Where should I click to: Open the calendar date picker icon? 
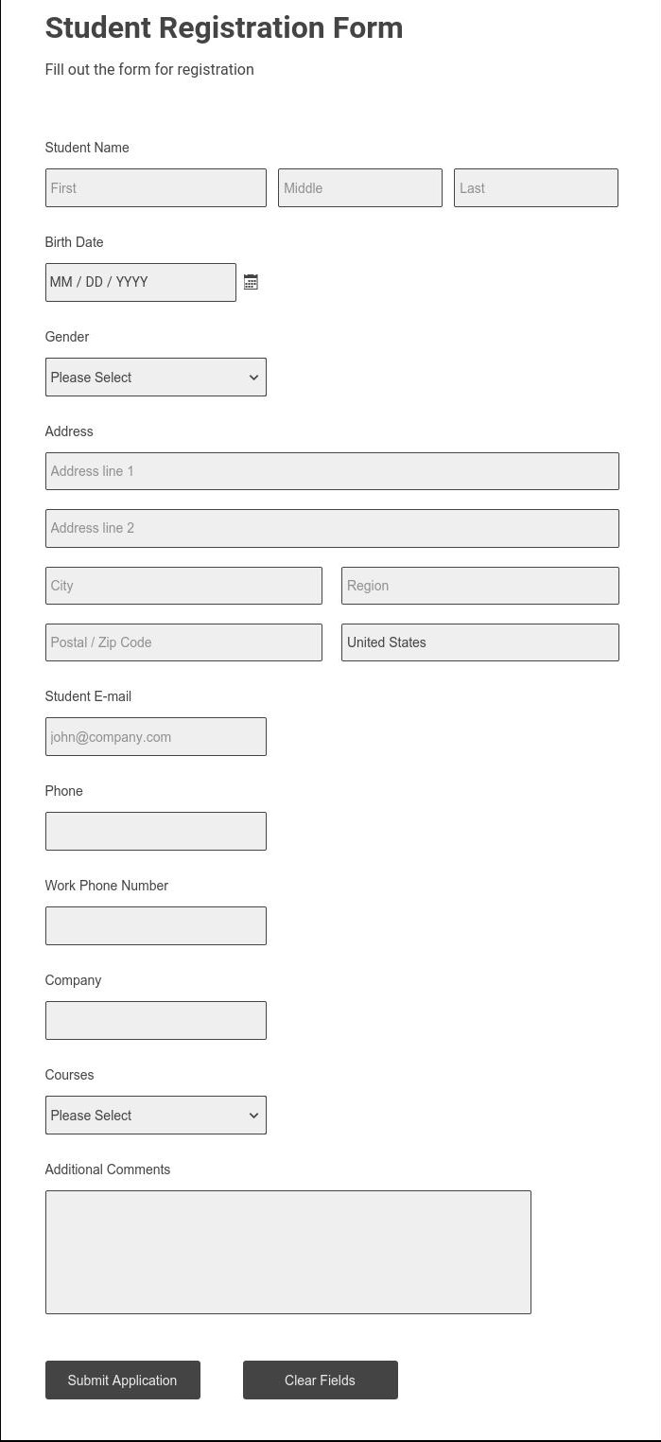pyautogui.click(x=250, y=281)
